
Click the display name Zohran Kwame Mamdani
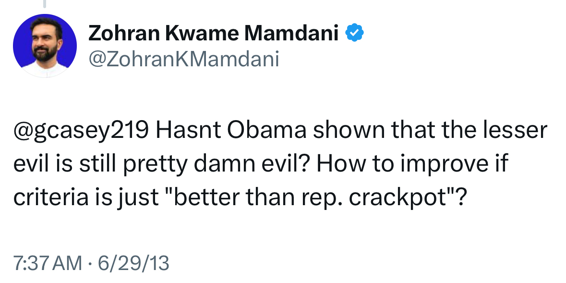coord(214,34)
